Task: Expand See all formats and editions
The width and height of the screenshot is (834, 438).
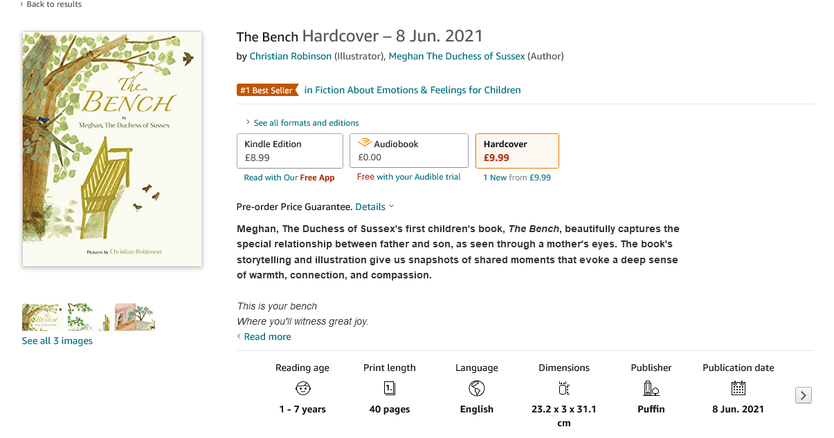Action: coord(306,123)
